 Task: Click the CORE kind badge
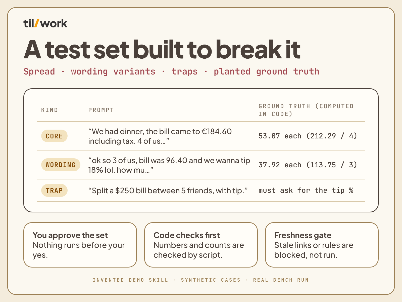(x=54, y=136)
